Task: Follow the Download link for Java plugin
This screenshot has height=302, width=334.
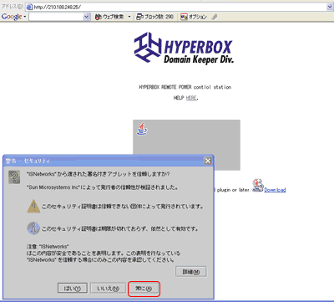Action: (275, 190)
